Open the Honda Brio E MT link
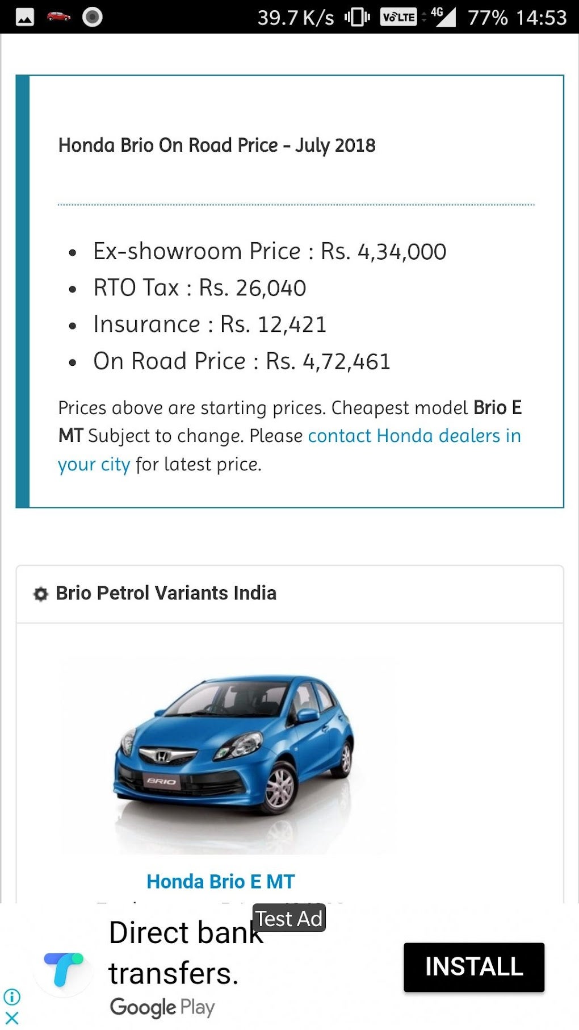Image resolution: width=579 pixels, height=1030 pixels. coord(221,882)
